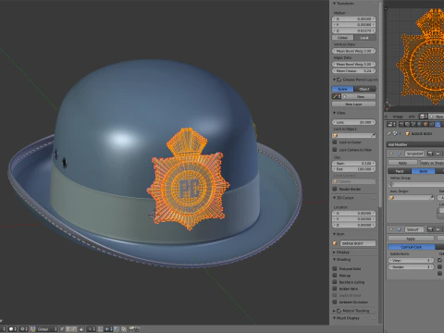
Task: Rename the SimpleDeform modifier name field
Action: (415, 154)
